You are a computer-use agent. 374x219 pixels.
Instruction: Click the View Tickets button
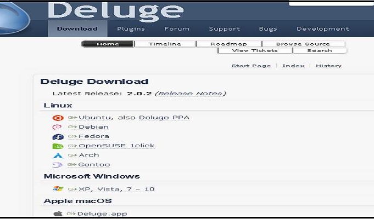click(x=255, y=50)
